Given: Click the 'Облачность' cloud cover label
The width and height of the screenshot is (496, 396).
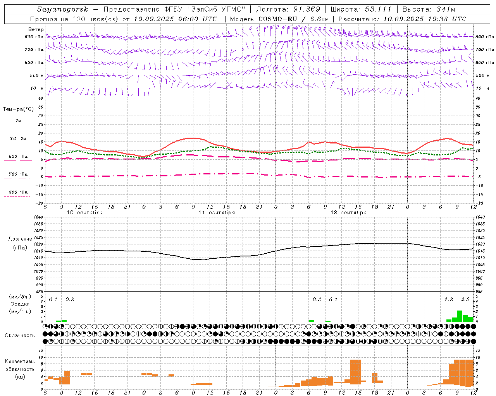Looking at the screenshot, I should pos(20,336).
